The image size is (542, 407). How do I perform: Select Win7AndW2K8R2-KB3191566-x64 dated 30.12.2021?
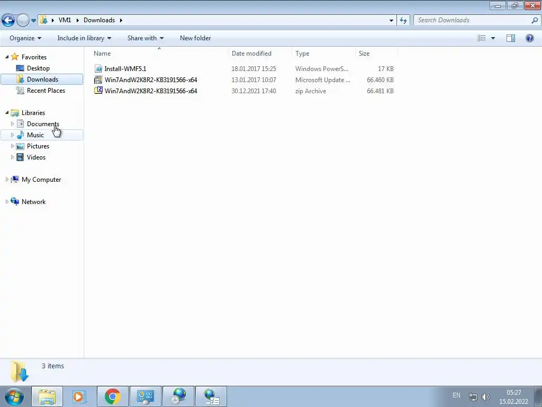[151, 91]
